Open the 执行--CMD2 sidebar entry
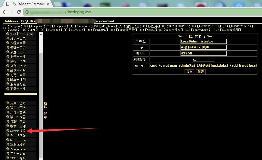262x160 pixels. point(18,66)
